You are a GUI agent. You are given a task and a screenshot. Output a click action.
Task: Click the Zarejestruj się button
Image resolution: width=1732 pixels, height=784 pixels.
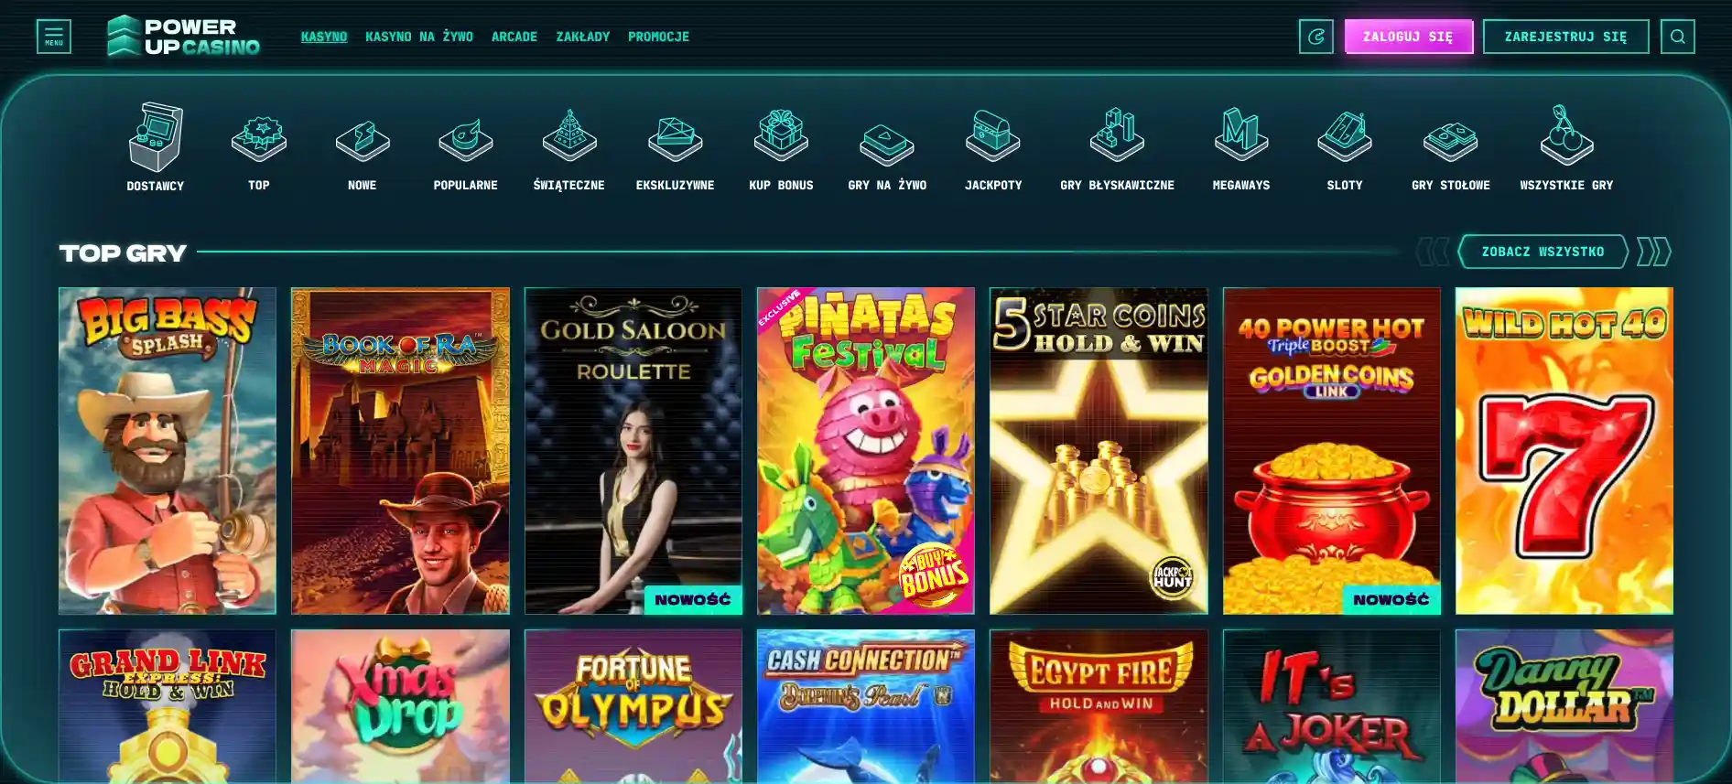(x=1566, y=37)
